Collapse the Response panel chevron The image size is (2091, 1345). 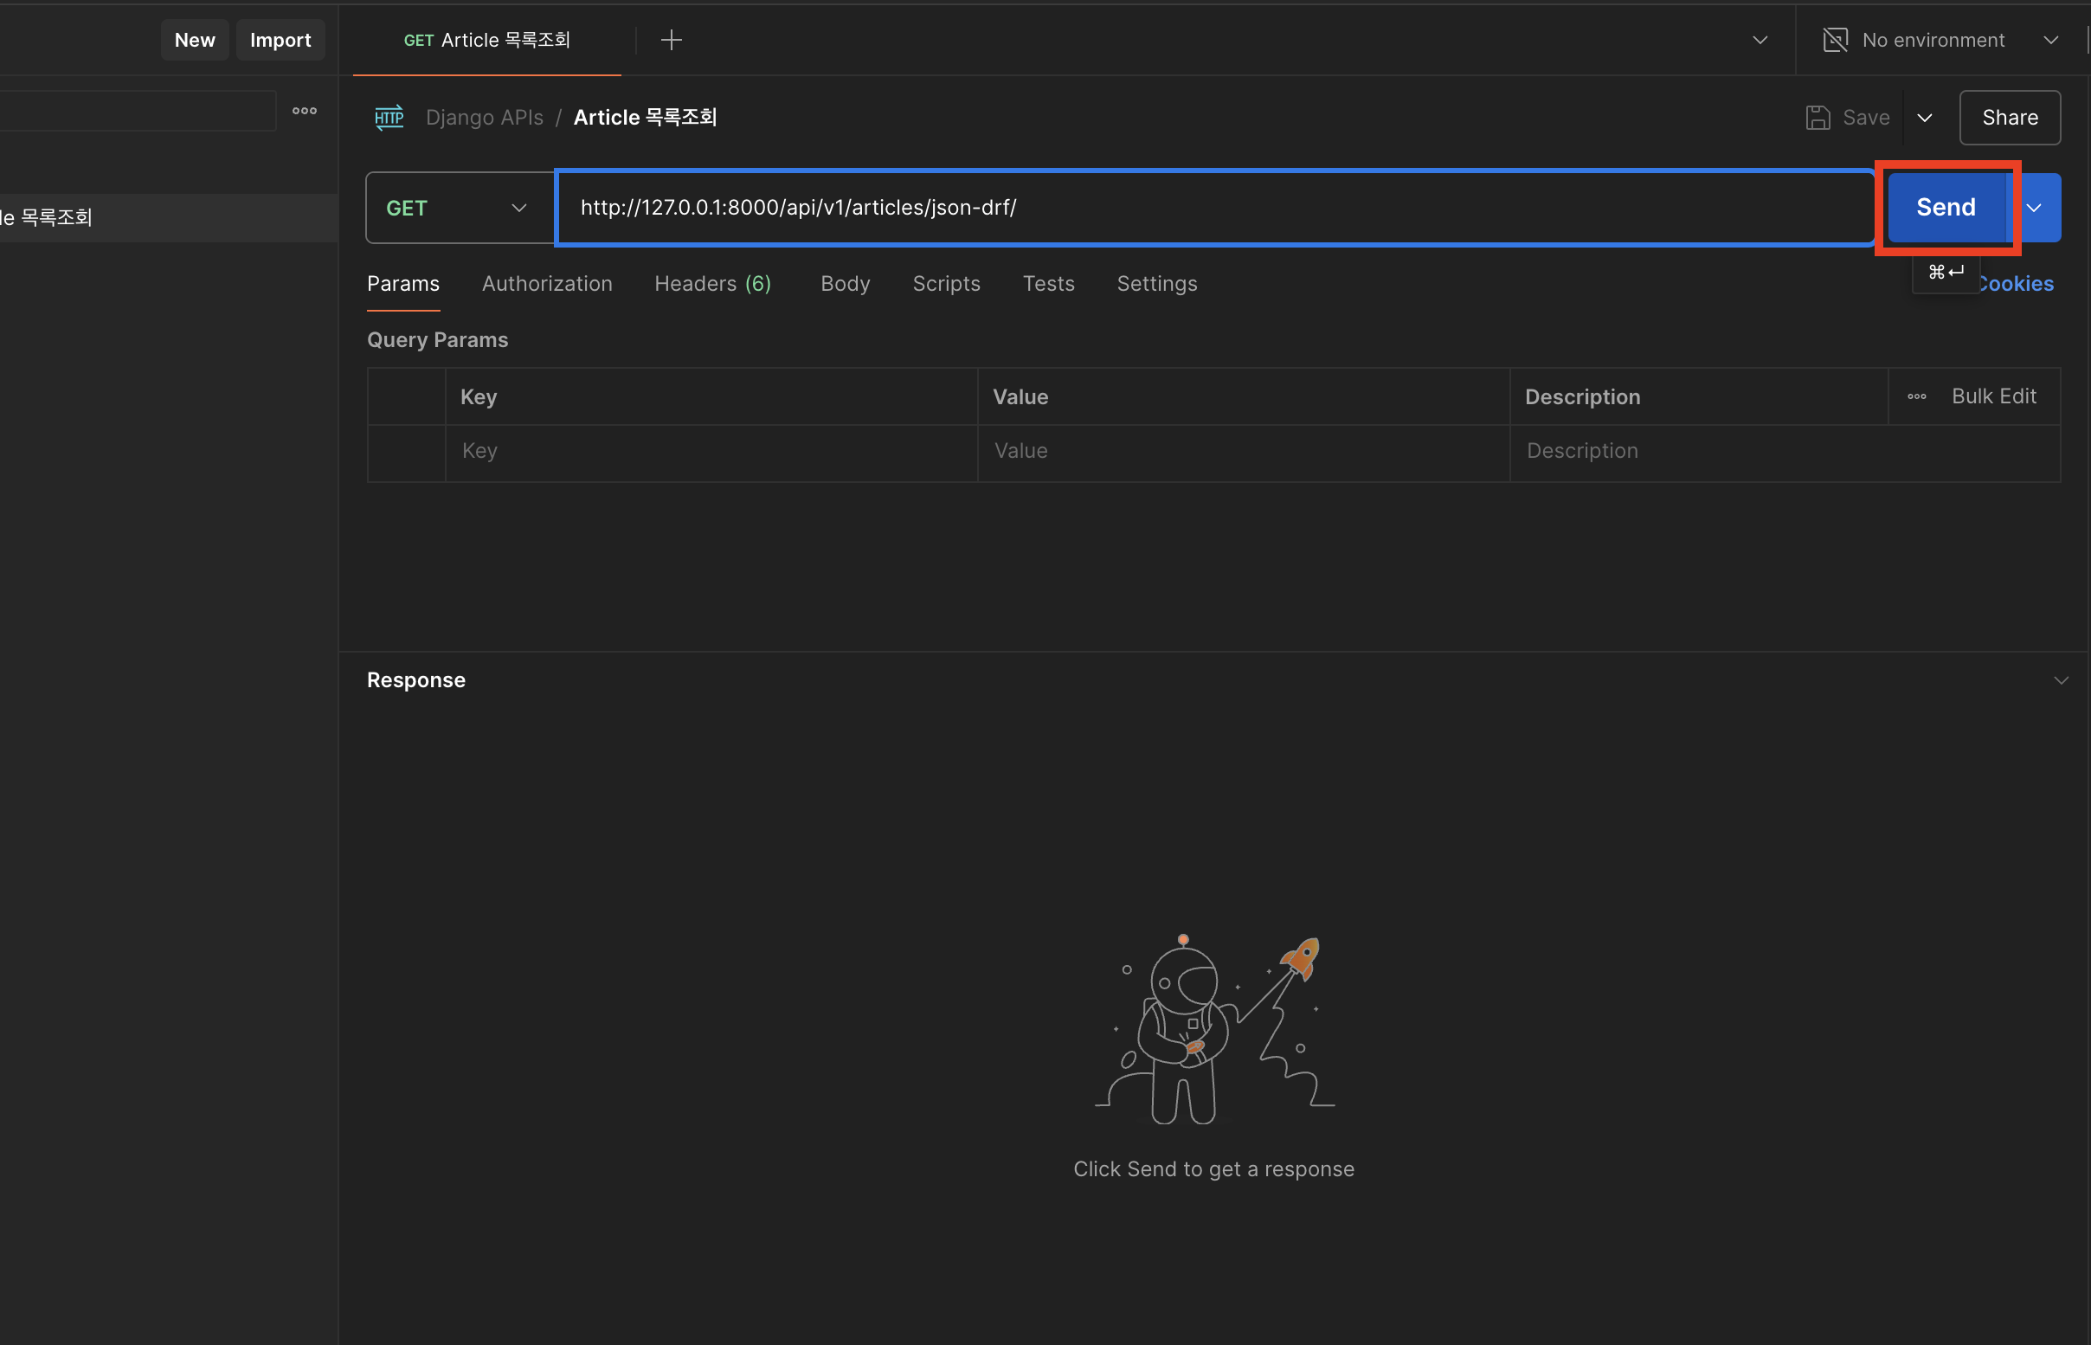click(2061, 680)
